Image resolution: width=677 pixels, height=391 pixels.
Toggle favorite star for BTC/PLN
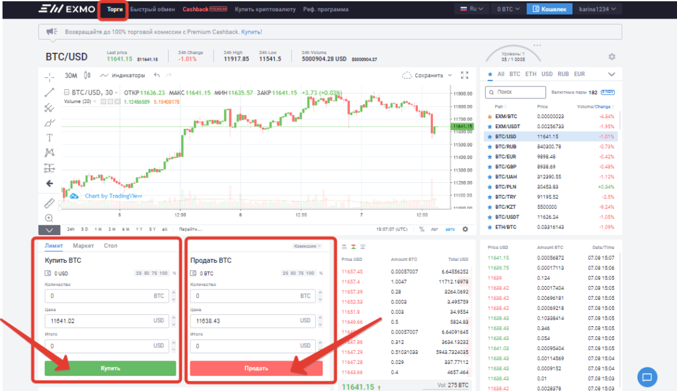(x=490, y=187)
